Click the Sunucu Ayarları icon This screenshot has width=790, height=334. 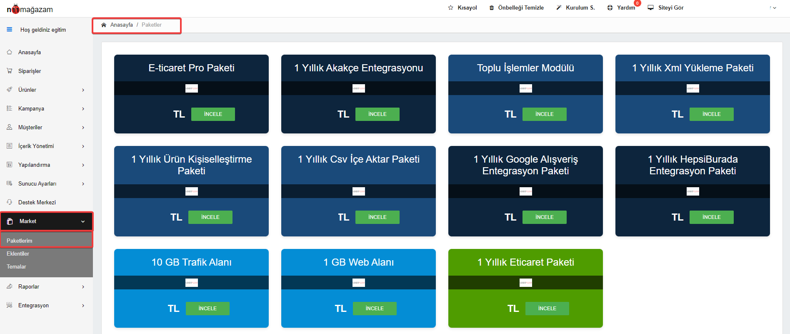point(10,183)
